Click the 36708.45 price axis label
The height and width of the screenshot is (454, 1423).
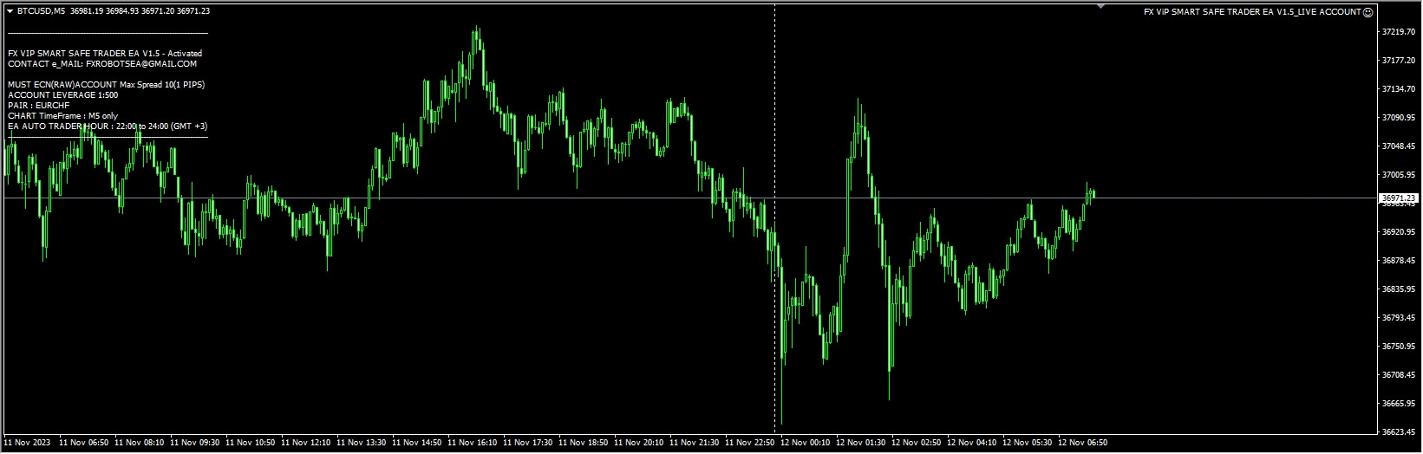(1400, 375)
